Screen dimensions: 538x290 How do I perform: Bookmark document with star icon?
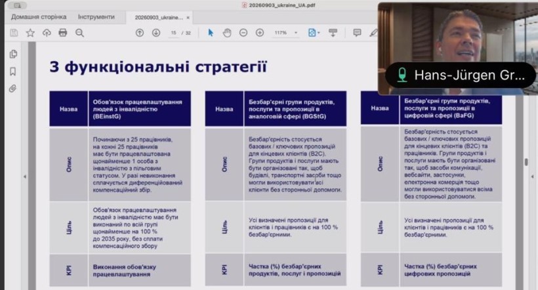coord(30,33)
